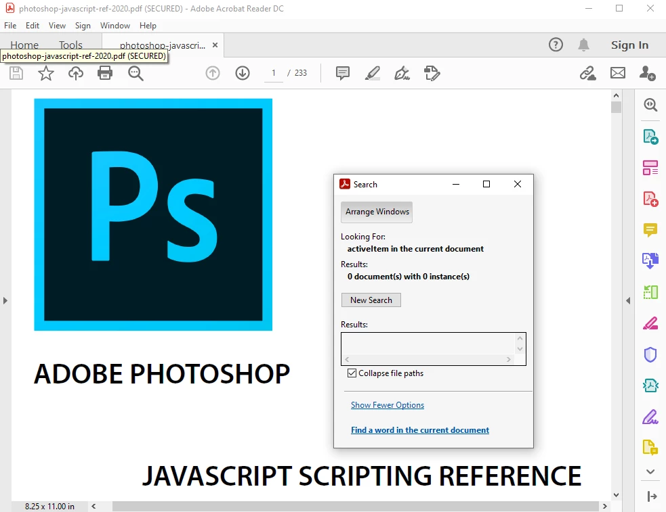Open the File menu

pos(10,26)
